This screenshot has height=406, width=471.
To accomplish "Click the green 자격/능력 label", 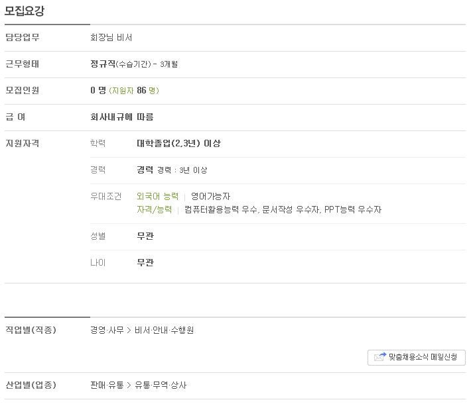I will (x=154, y=209).
